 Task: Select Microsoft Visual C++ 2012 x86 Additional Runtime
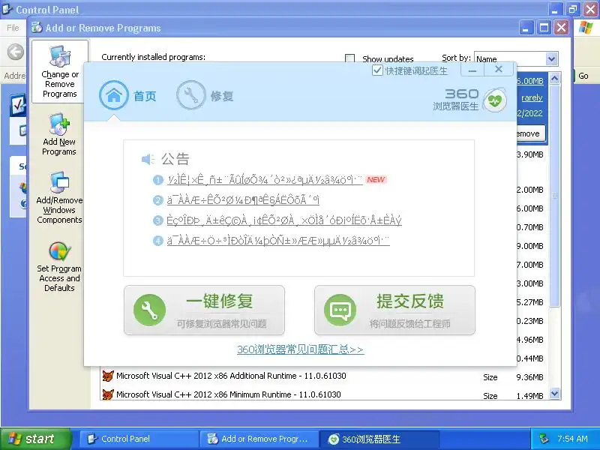pyautogui.click(x=231, y=376)
